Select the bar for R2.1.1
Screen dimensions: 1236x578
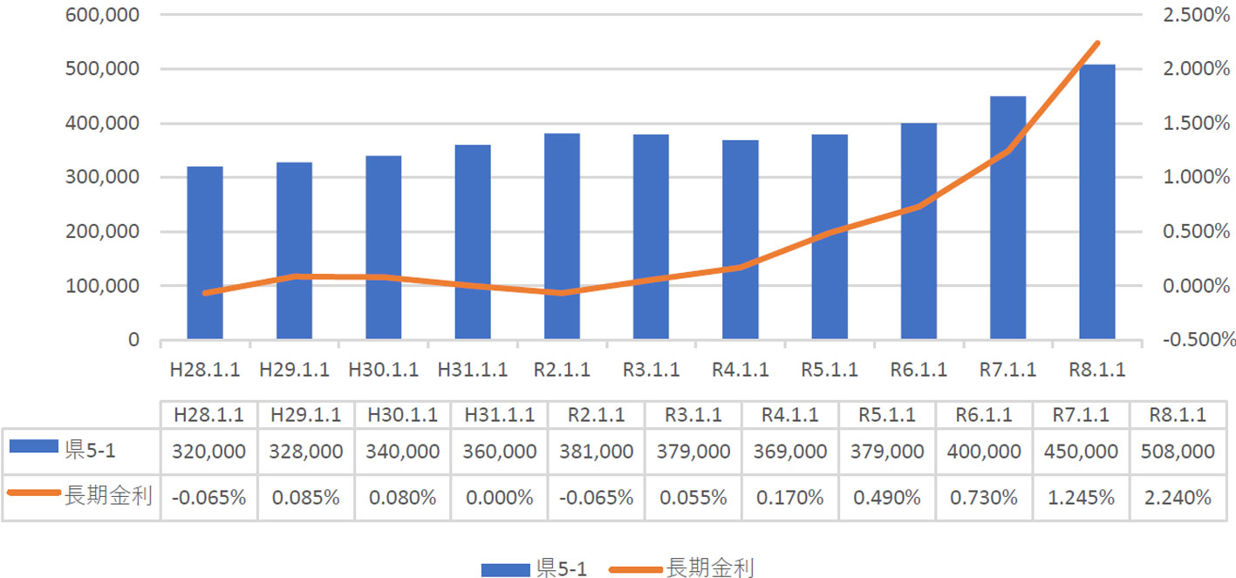click(x=562, y=235)
